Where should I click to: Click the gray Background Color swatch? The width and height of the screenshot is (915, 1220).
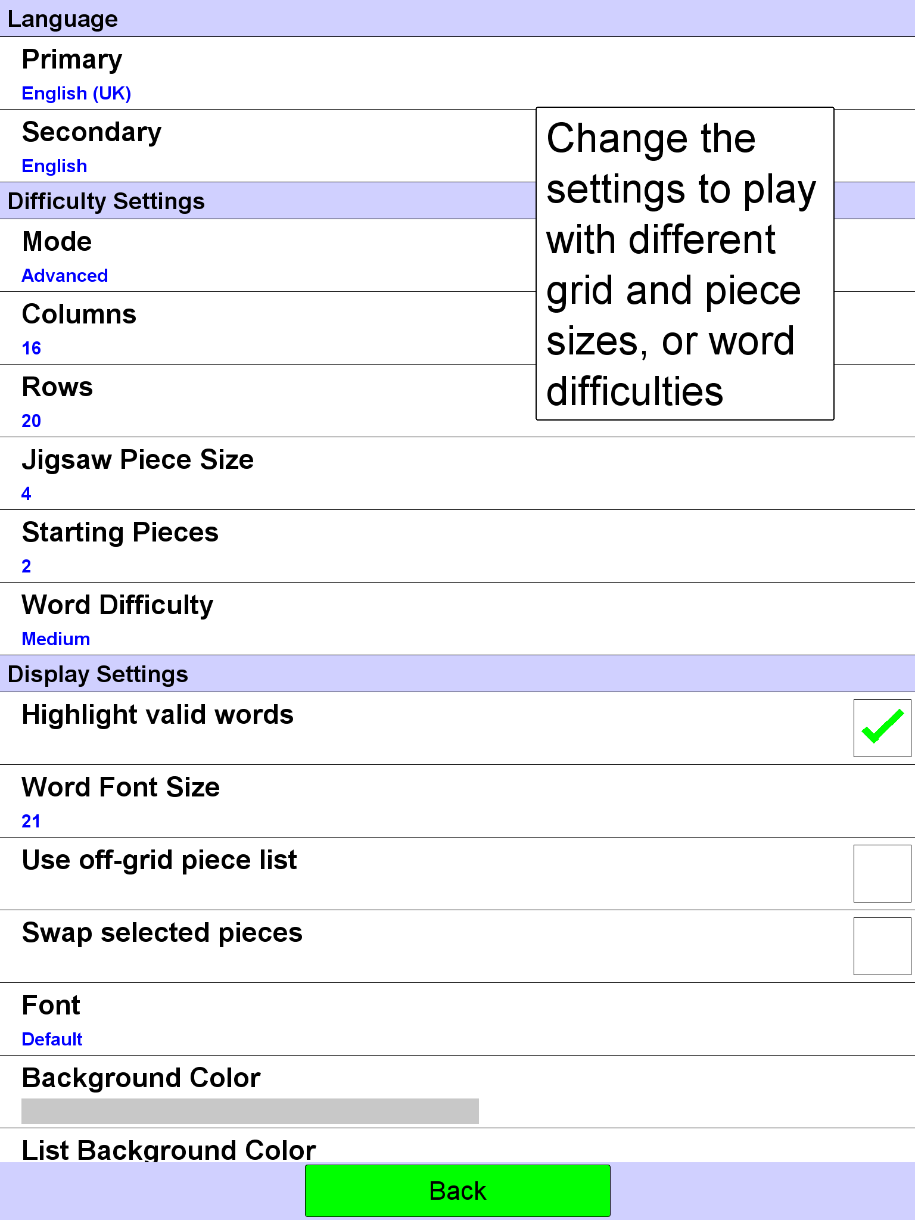coord(250,1111)
